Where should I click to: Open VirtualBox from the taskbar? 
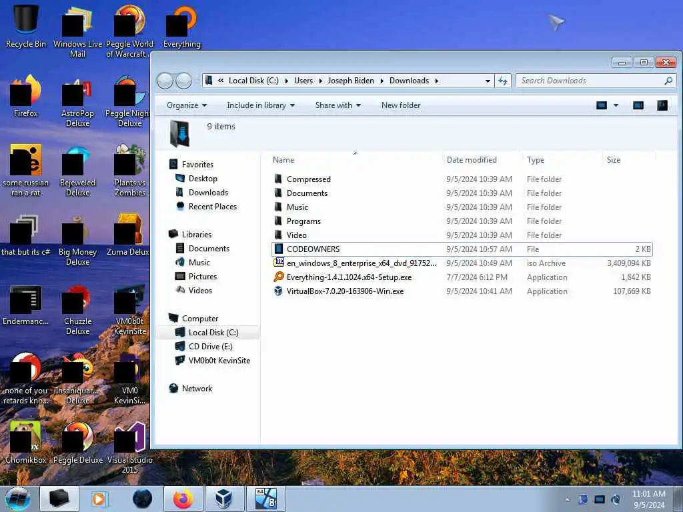coord(224,499)
